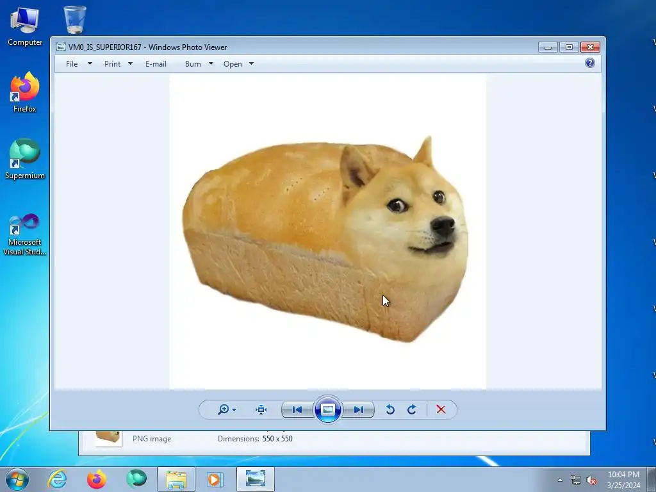
Task: Click the thumbnail in Explorer details pane
Action: (x=109, y=438)
